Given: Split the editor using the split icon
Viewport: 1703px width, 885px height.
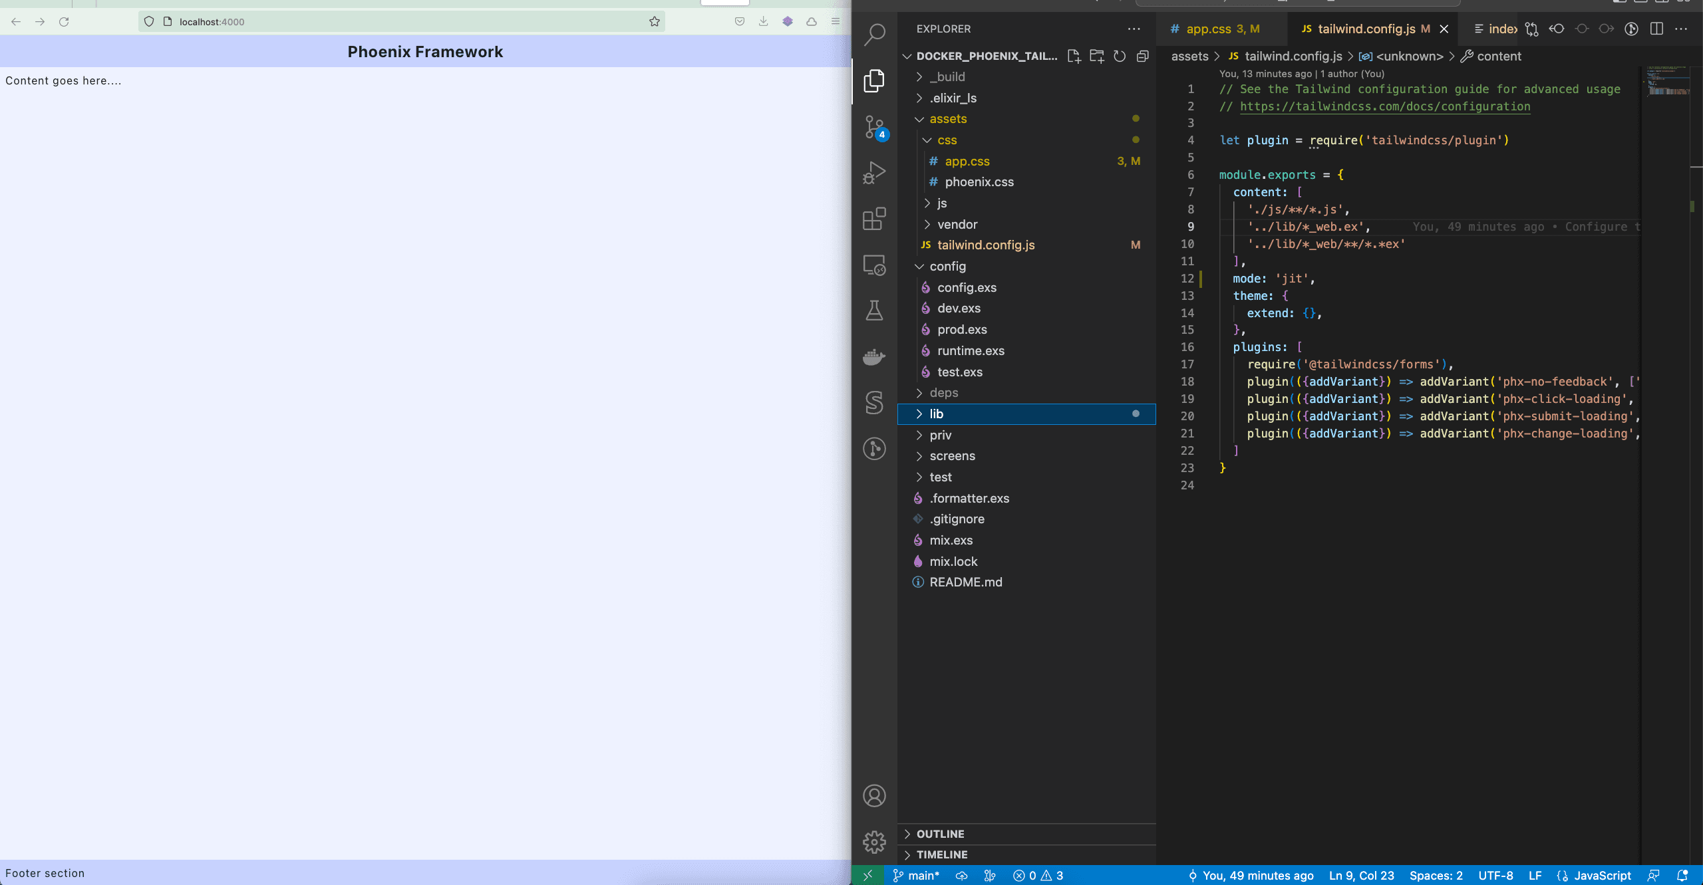Looking at the screenshot, I should 1656,29.
